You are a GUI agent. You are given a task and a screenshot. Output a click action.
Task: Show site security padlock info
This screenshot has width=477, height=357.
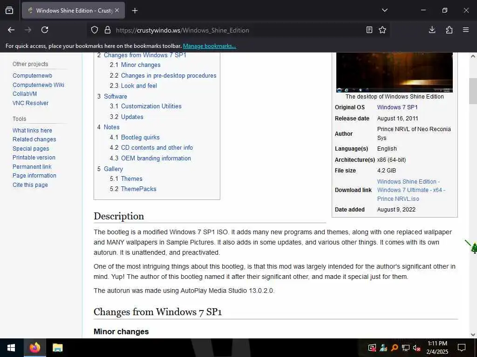pos(108,30)
